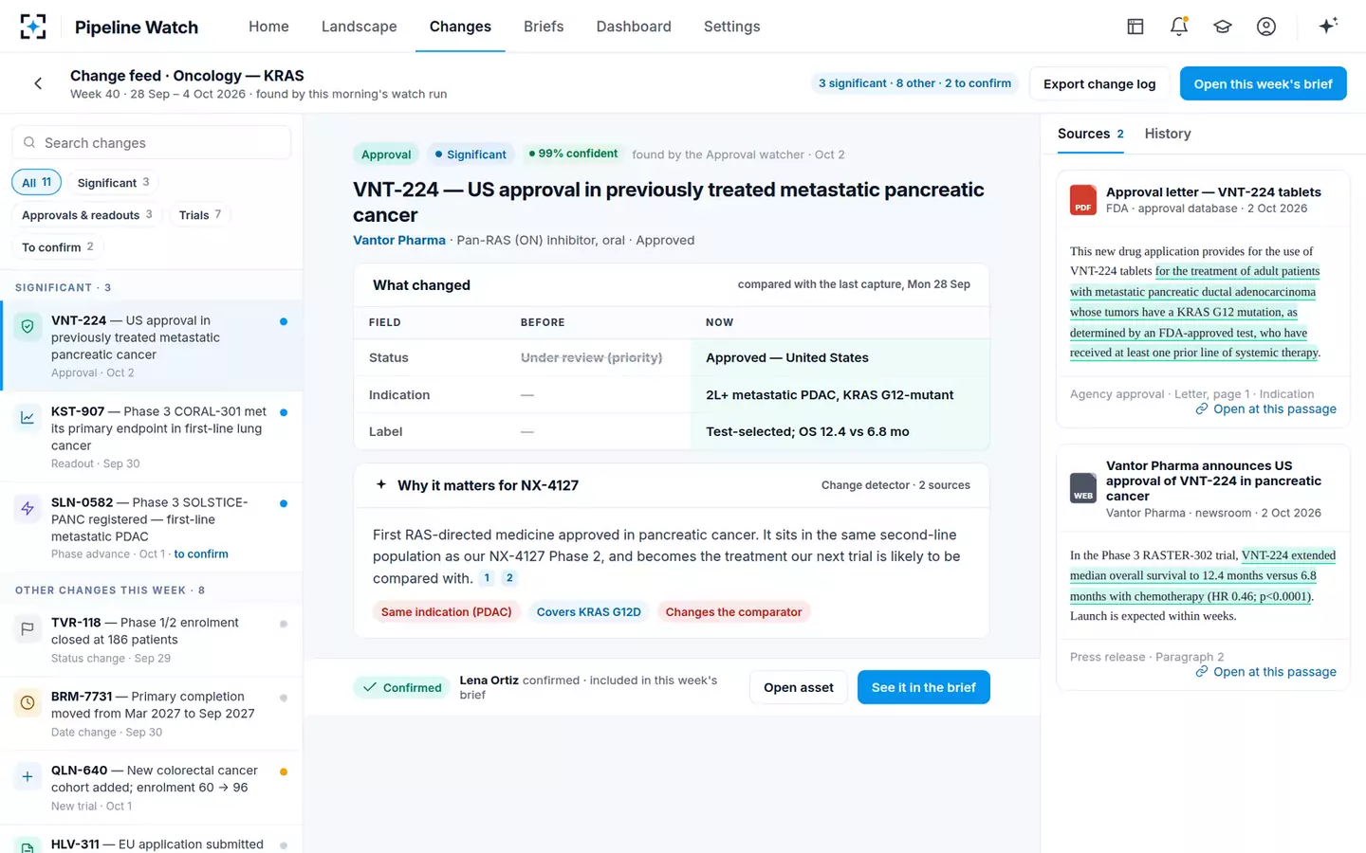Click the WEB icon on Vantor announcement

1083,488
